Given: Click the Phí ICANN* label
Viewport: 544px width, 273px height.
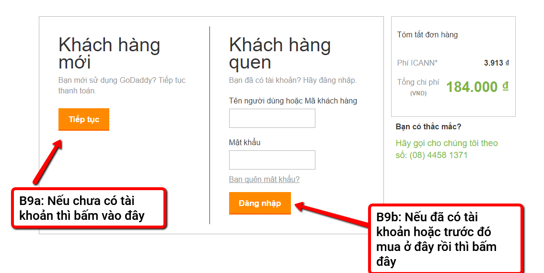Looking at the screenshot, I should pos(417,63).
